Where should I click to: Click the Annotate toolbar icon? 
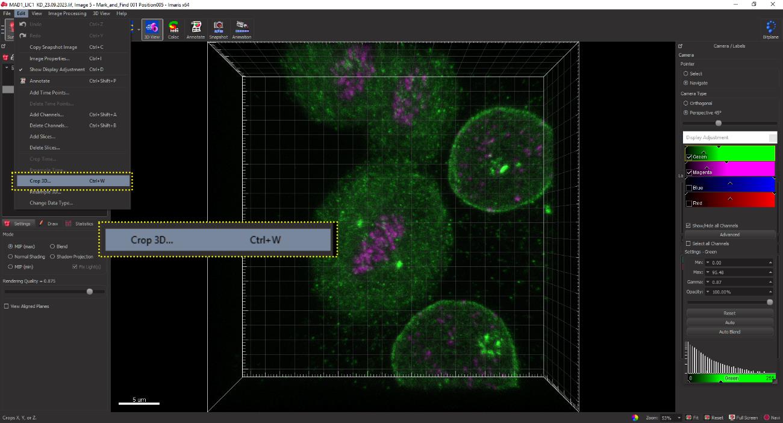coord(196,29)
